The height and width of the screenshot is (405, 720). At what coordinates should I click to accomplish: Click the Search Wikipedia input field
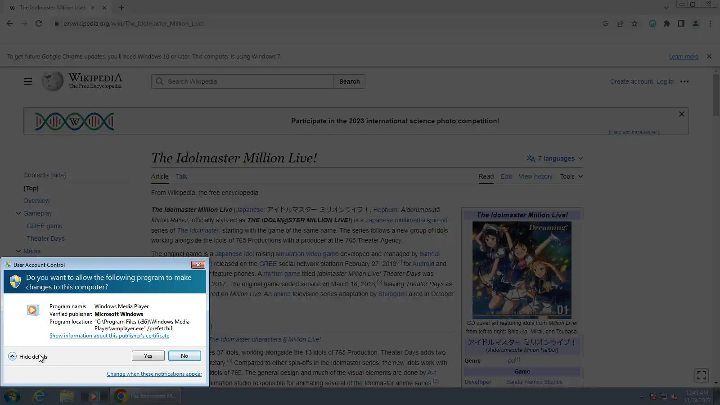point(243,81)
